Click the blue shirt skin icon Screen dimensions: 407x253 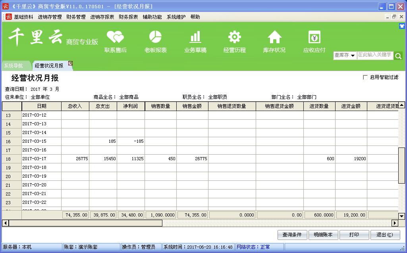pos(402,26)
